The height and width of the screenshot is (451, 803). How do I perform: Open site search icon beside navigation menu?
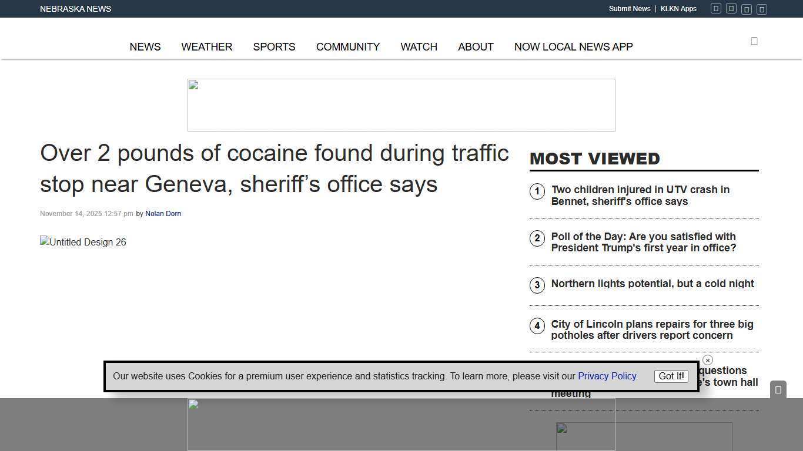click(x=754, y=41)
